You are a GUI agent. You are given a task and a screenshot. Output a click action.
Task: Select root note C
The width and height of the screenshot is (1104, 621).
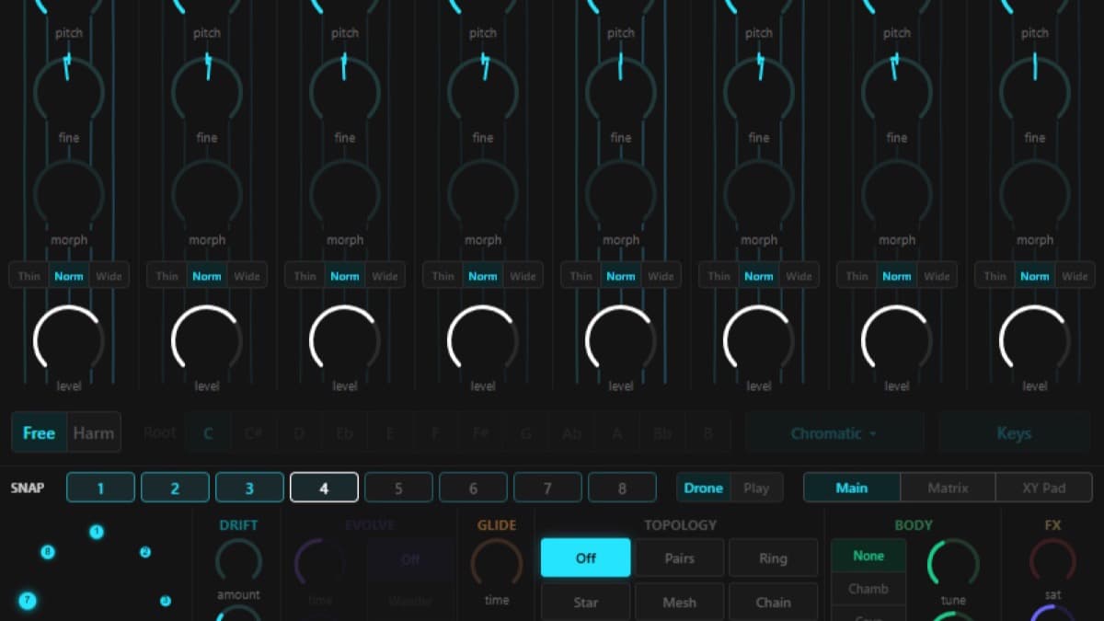[x=208, y=432]
